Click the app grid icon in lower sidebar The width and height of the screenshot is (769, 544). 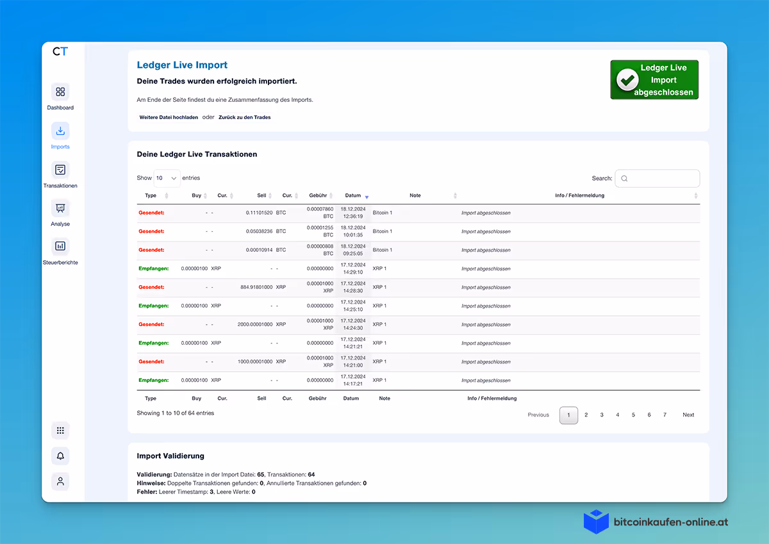click(60, 430)
